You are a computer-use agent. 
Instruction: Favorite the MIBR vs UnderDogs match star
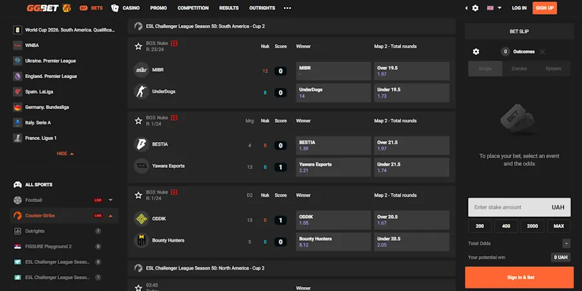pyautogui.click(x=138, y=46)
